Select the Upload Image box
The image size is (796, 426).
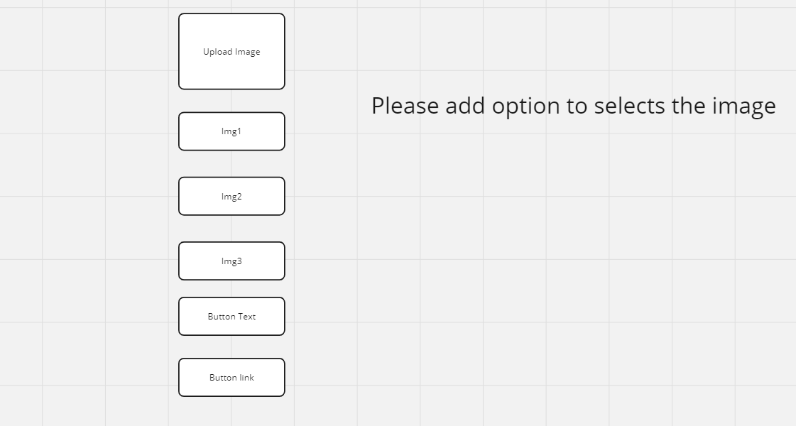[231, 51]
